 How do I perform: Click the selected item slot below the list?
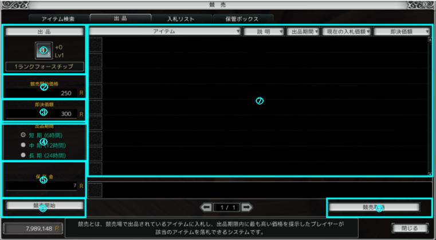click(96, 190)
